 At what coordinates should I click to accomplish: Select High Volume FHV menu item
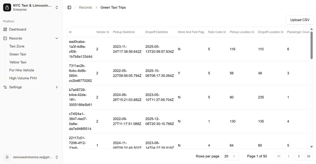pyautogui.click(x=23, y=78)
